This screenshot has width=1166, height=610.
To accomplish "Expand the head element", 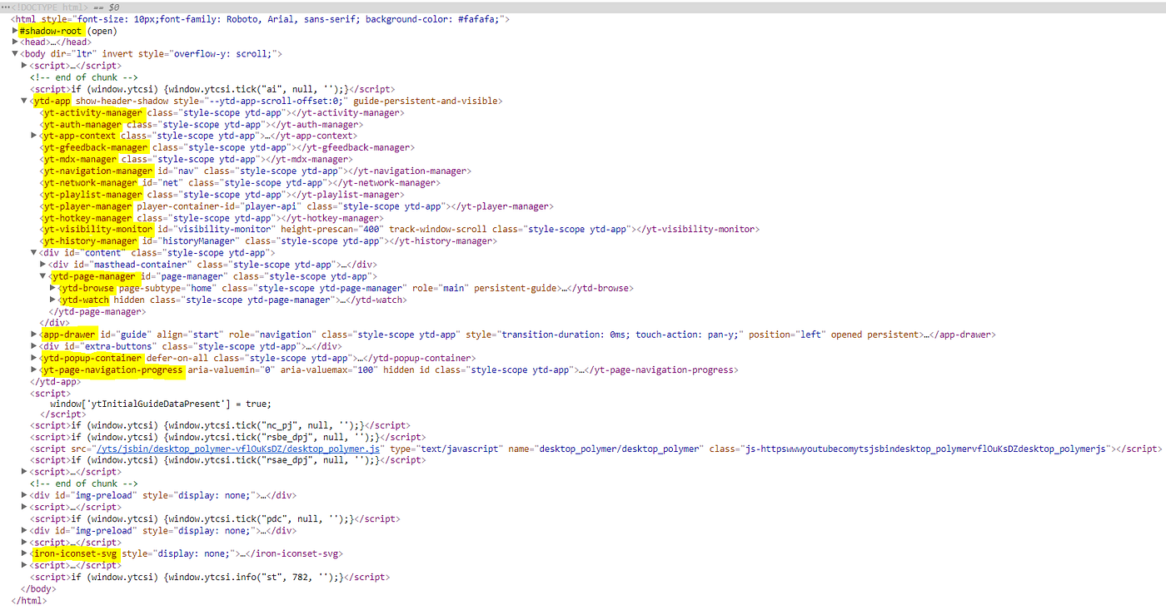I will (15, 42).
